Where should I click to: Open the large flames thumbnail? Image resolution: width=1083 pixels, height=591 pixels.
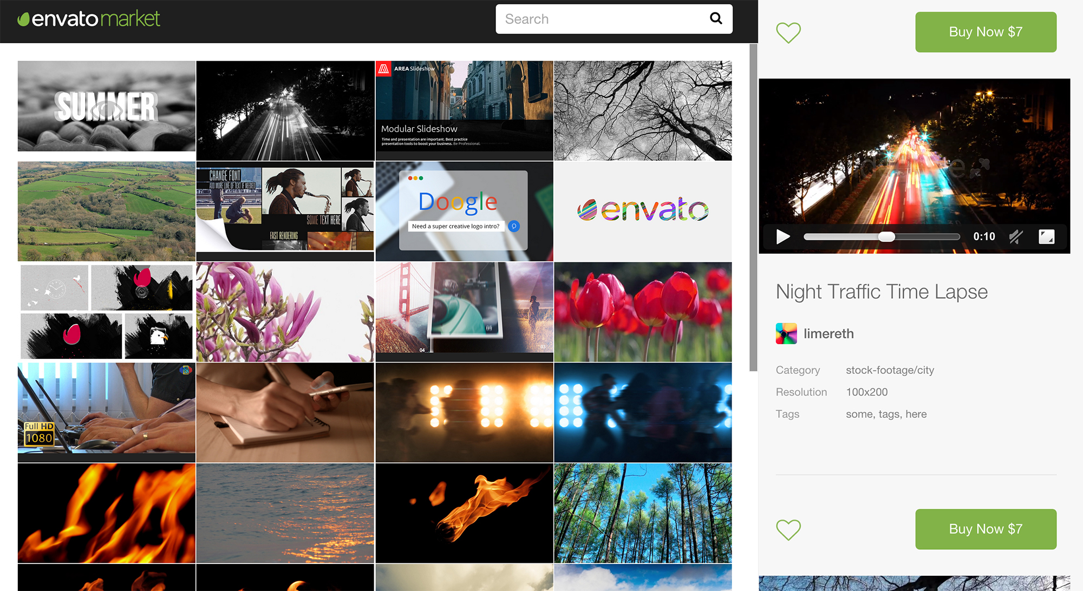(x=107, y=513)
